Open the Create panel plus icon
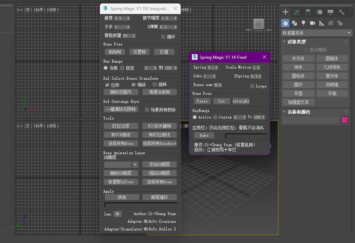Viewport: 355px width, 243px height. click(286, 12)
